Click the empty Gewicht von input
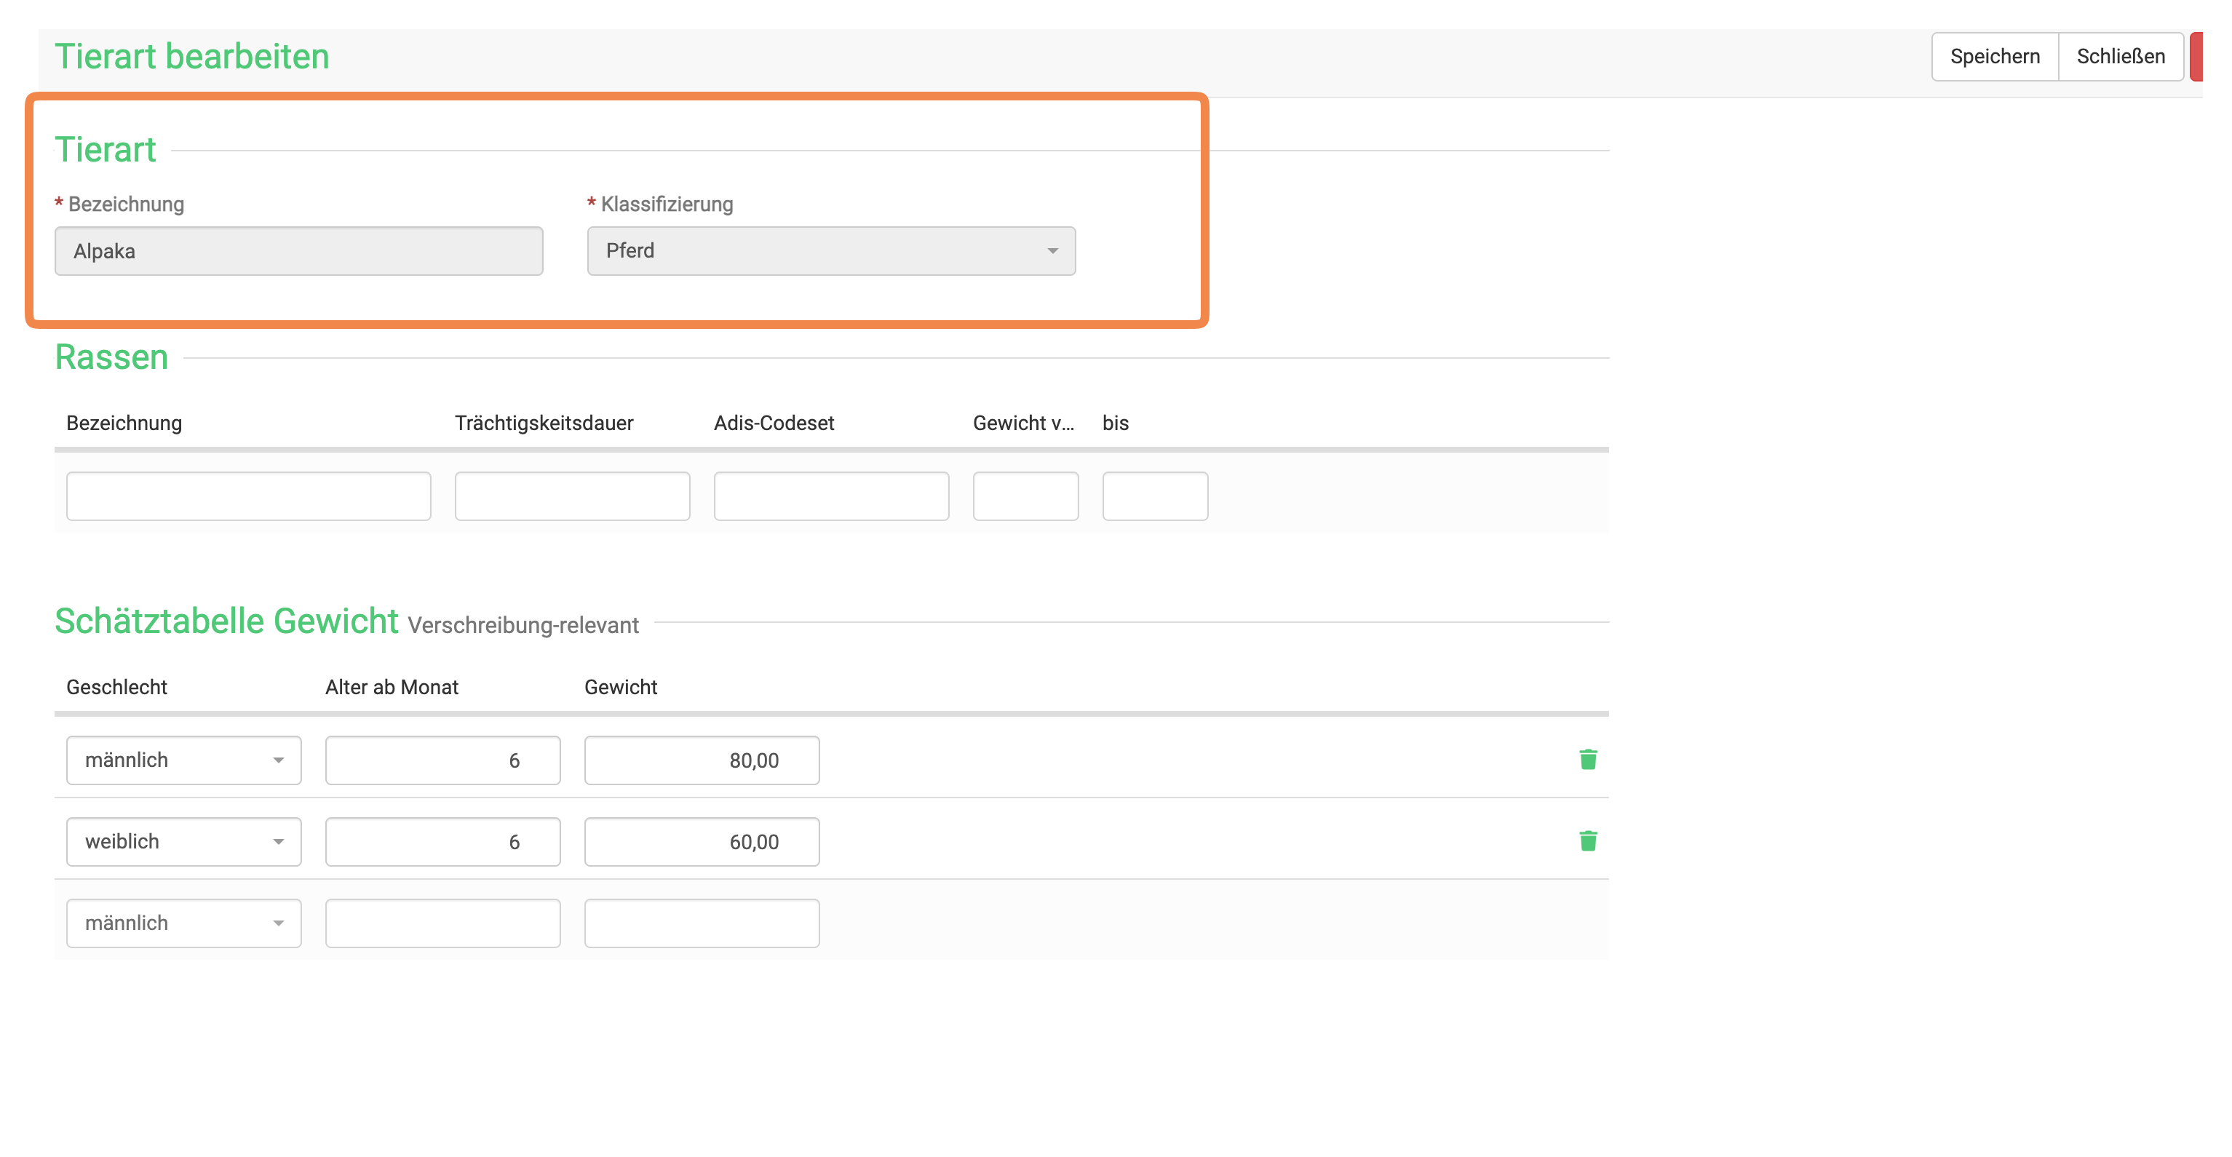2232x1157 pixels. [1026, 496]
